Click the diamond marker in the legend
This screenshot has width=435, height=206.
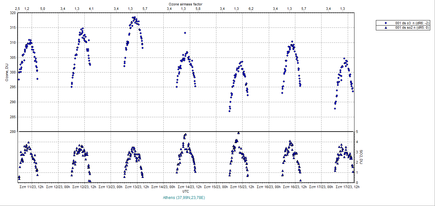[x=386, y=23]
